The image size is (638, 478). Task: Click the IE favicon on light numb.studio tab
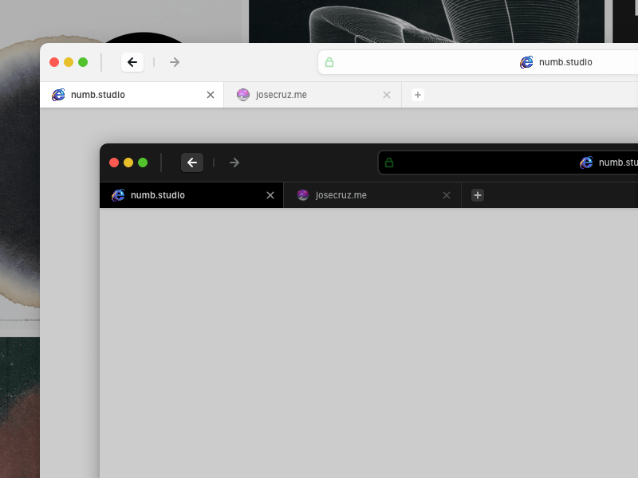click(x=58, y=95)
